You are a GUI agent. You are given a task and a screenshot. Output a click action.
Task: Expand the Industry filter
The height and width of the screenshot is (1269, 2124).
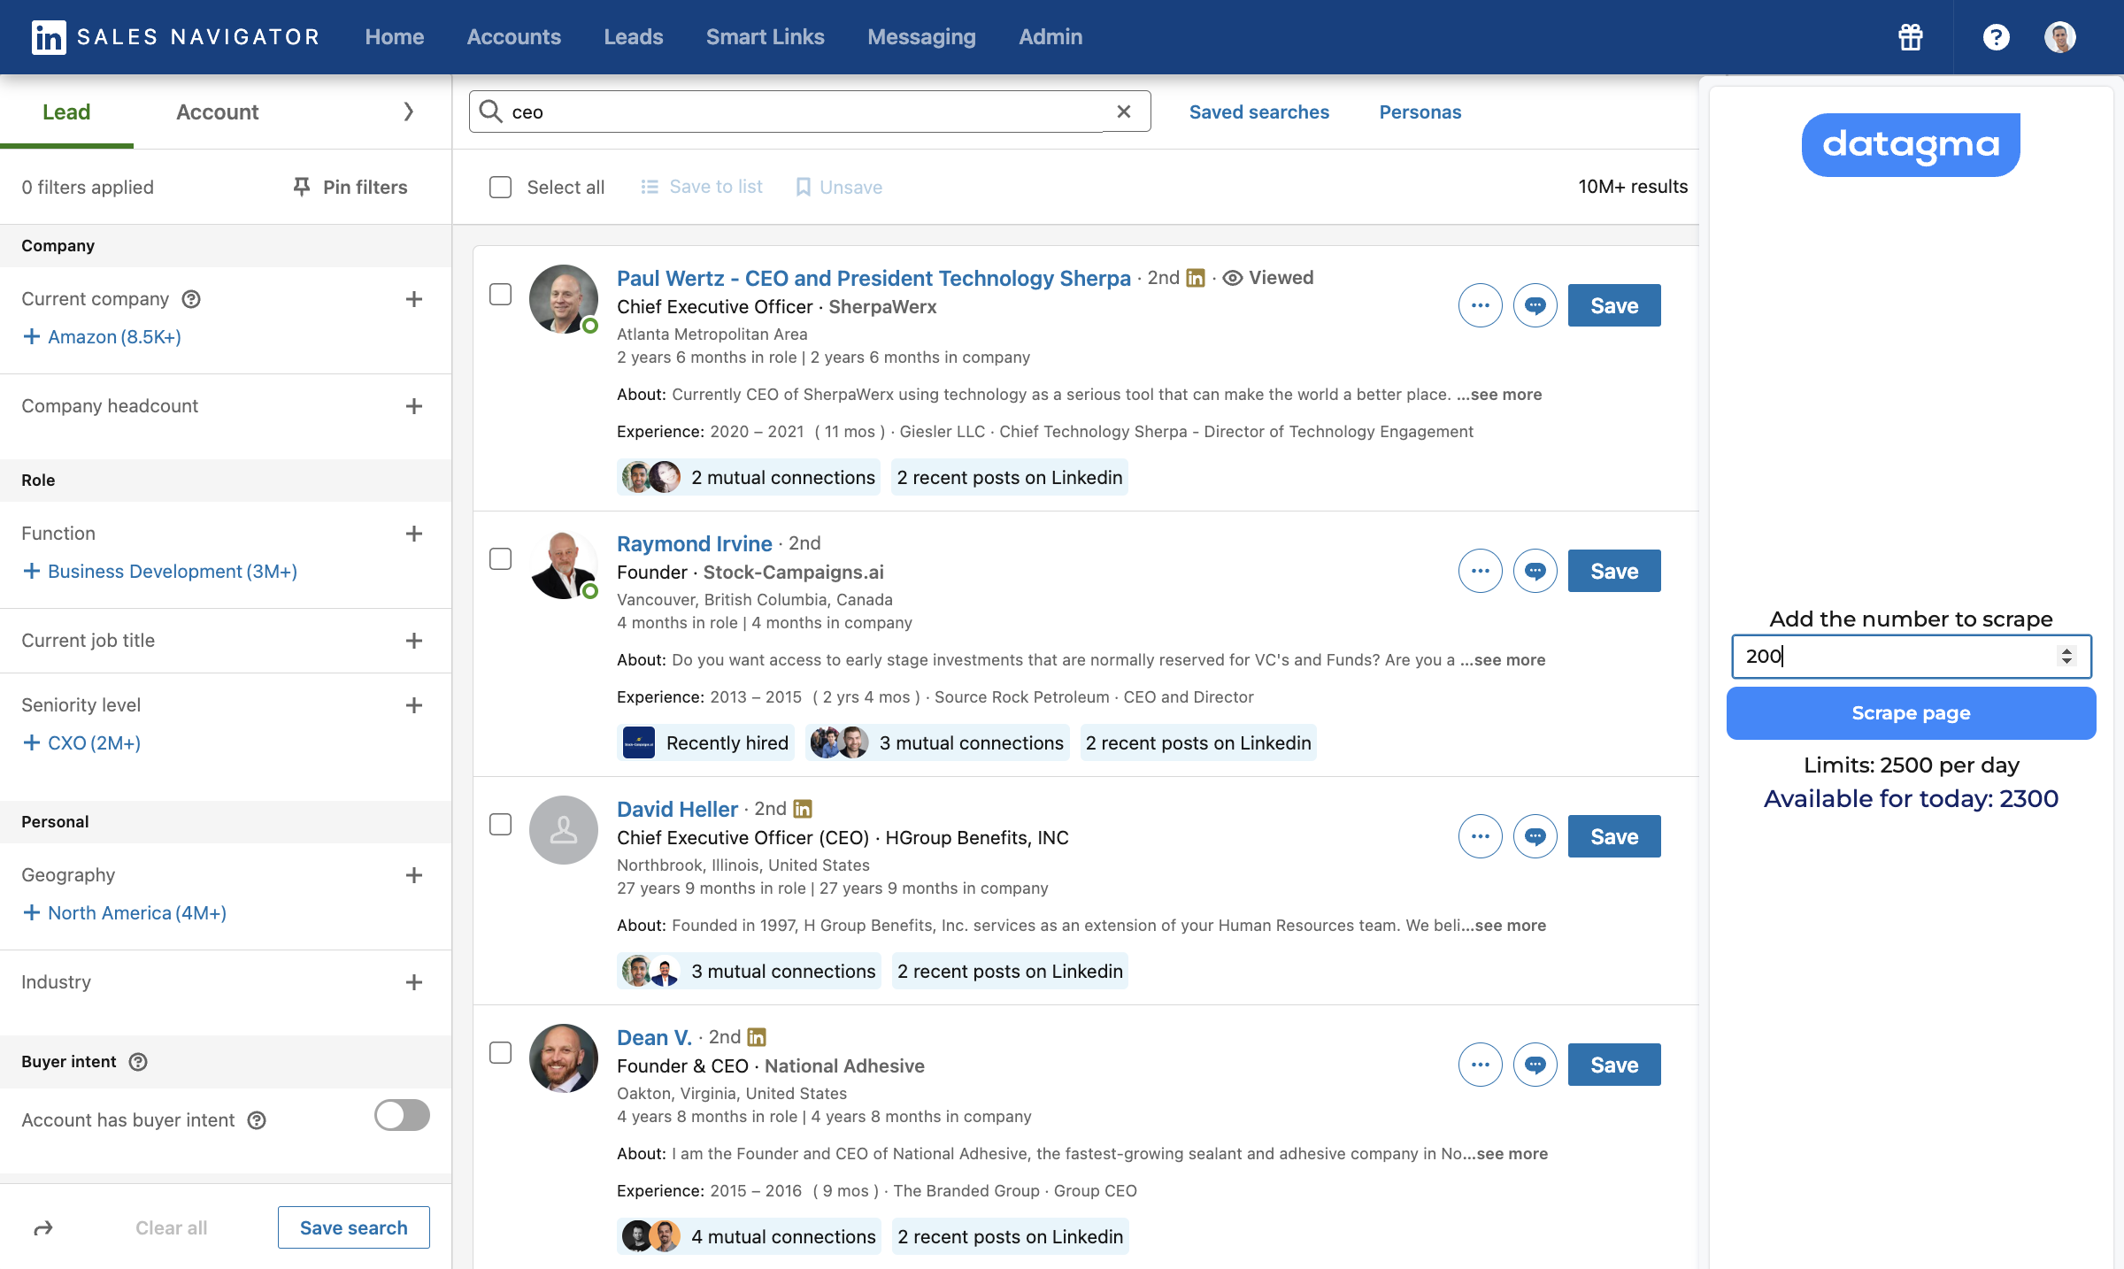[413, 982]
